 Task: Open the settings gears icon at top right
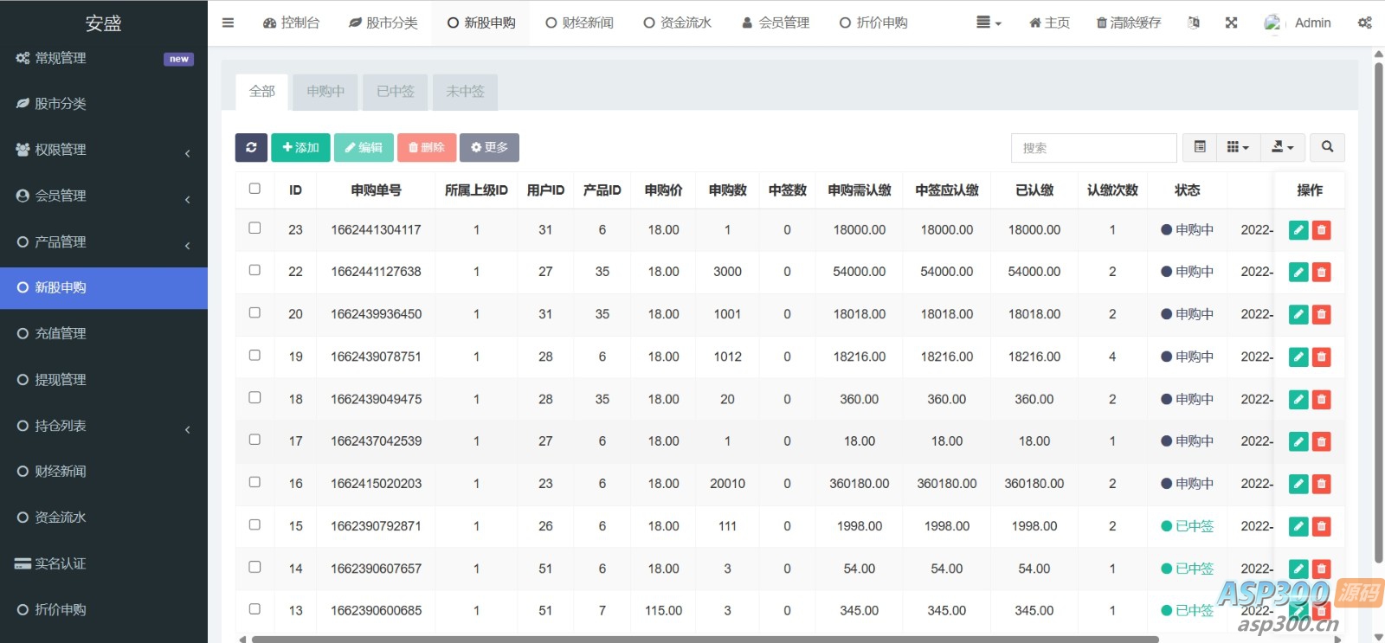[1364, 23]
